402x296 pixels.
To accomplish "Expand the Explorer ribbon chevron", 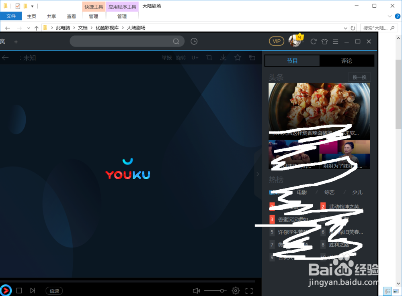I will [390, 16].
